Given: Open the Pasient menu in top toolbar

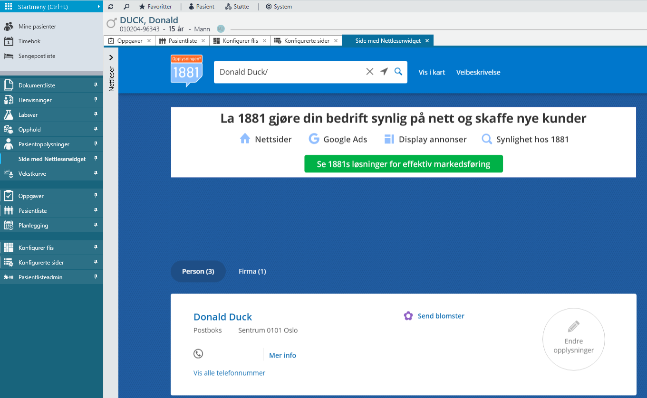Looking at the screenshot, I should pyautogui.click(x=202, y=7).
